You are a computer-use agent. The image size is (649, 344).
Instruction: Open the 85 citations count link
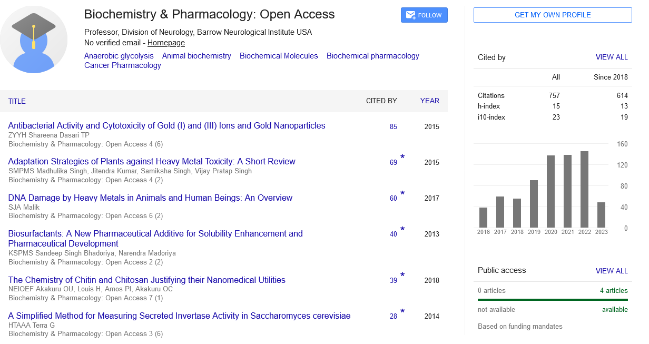point(394,127)
